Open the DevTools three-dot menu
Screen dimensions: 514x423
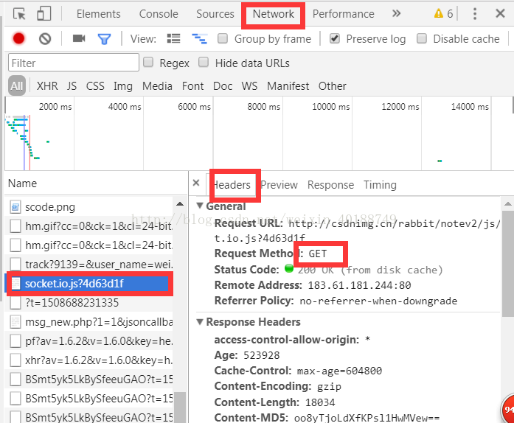475,14
